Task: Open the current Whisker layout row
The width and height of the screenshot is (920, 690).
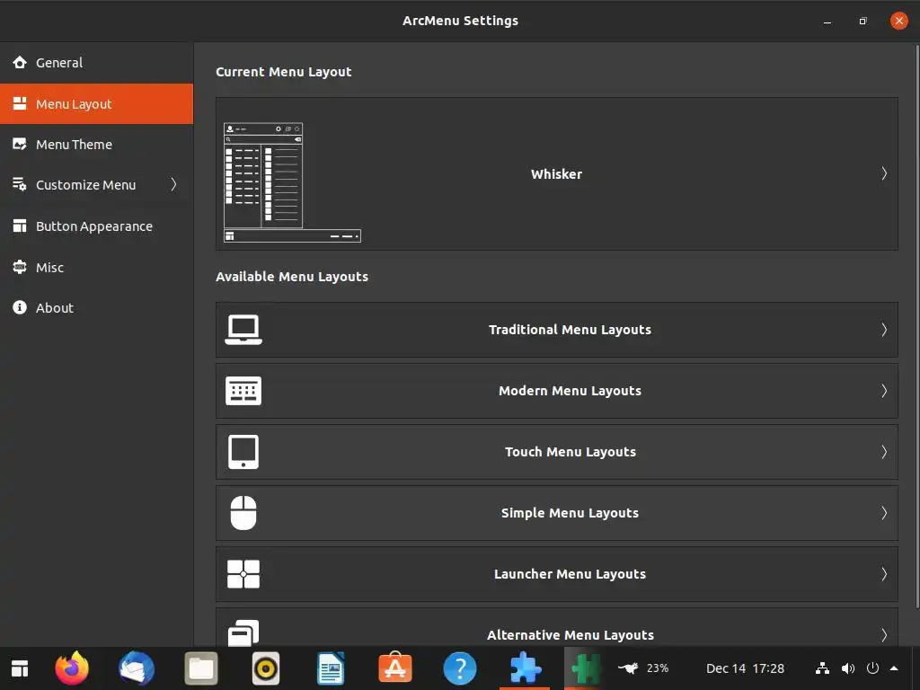Action: 556,173
